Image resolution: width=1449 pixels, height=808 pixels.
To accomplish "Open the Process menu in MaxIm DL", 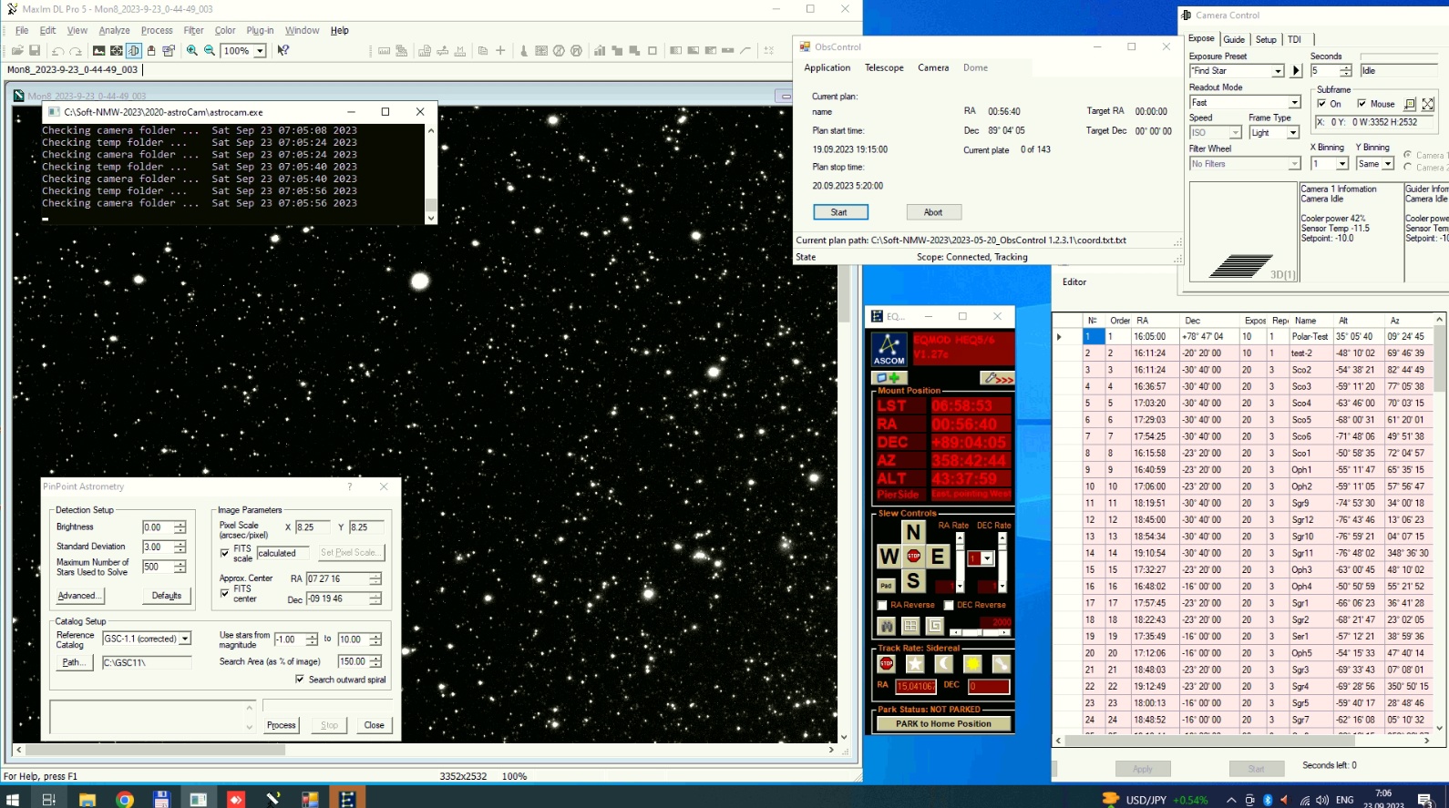I will [157, 30].
